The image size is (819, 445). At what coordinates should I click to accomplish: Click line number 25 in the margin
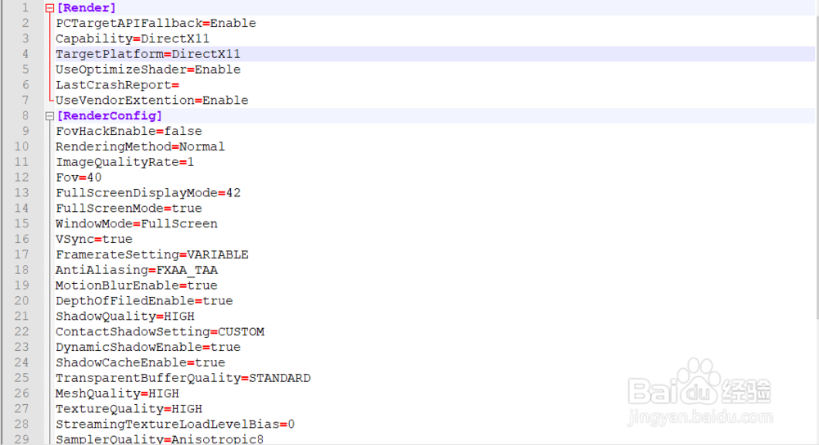coord(21,378)
